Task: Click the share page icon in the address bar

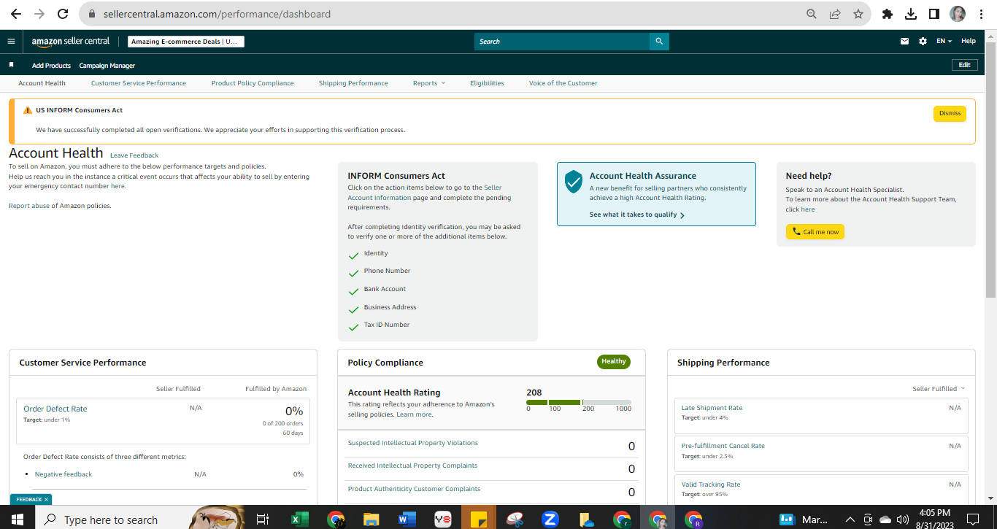Action: (x=834, y=14)
